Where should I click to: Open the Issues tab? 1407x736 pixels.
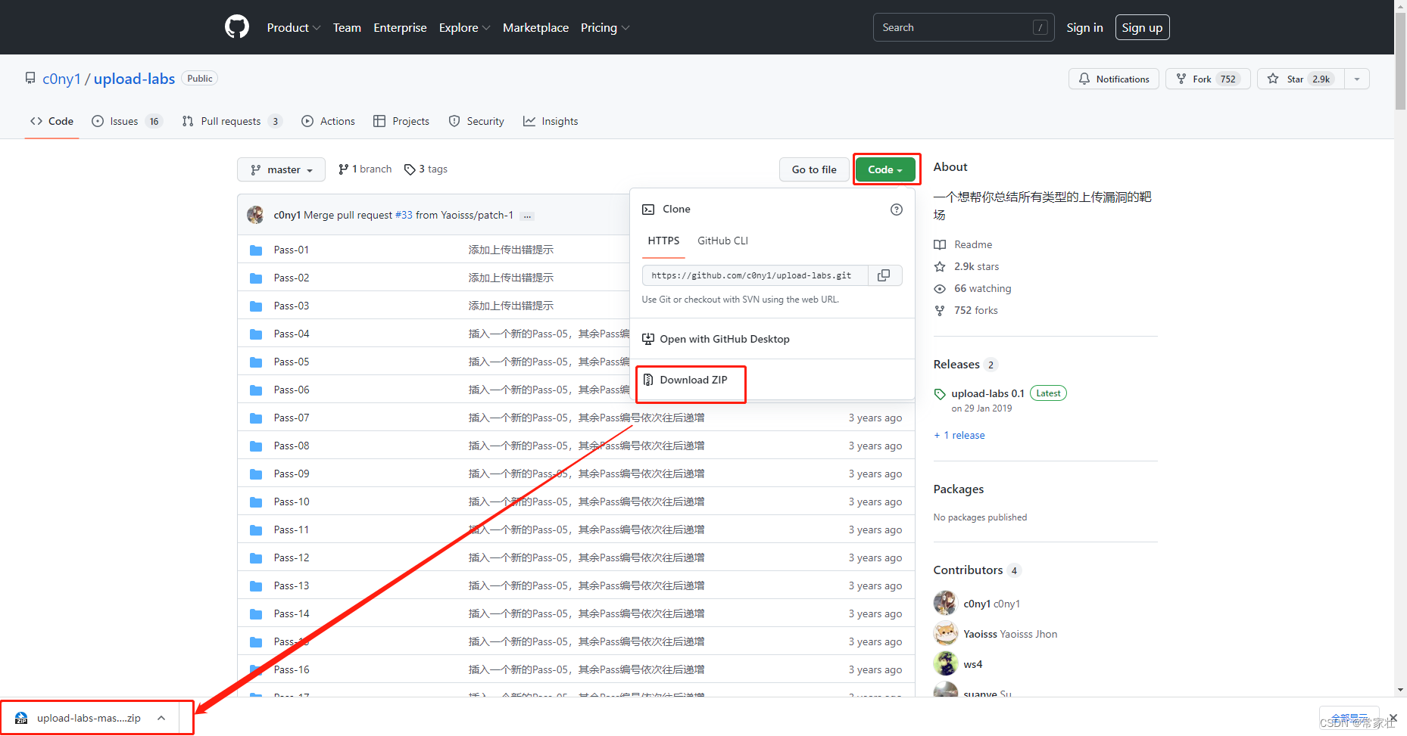pyautogui.click(x=126, y=121)
